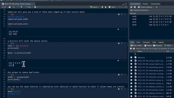Switch to the Packages tab

pyautogui.click(x=146, y=42)
